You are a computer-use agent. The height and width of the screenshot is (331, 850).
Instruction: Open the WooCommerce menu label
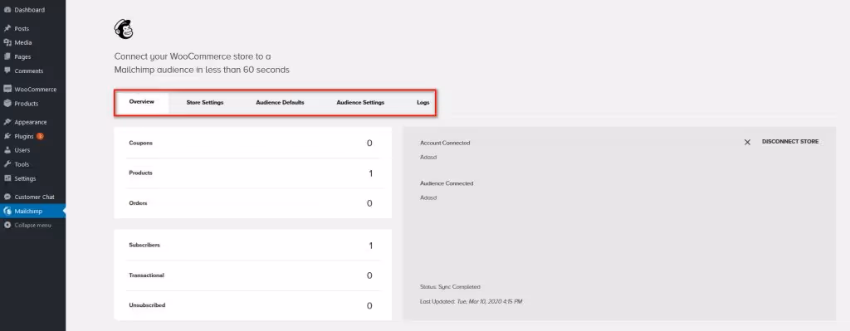click(x=35, y=90)
